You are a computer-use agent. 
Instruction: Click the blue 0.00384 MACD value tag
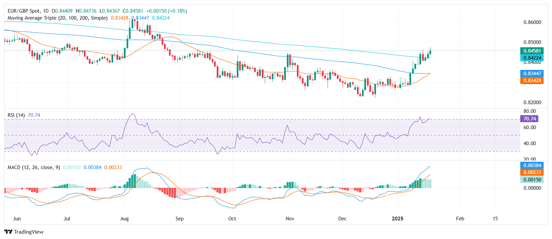tap(532, 165)
